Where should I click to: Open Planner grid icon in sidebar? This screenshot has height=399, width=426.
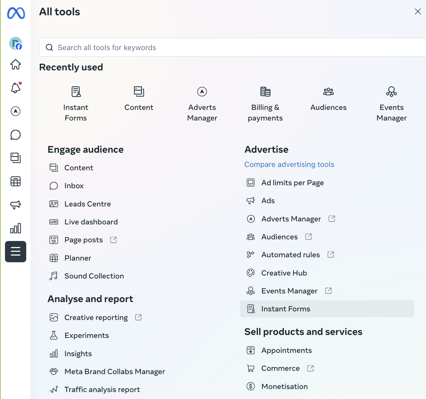click(16, 181)
